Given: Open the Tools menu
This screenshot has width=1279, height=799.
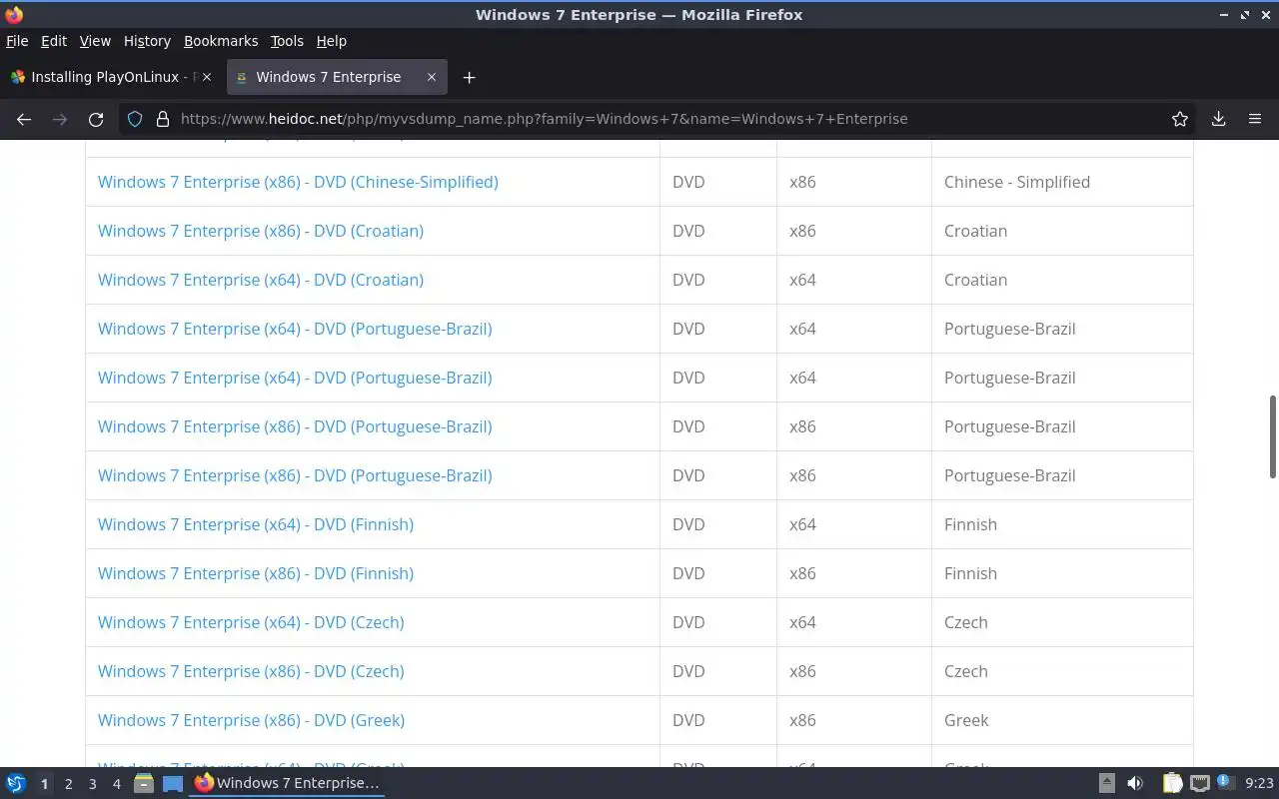Looking at the screenshot, I should pyautogui.click(x=287, y=41).
